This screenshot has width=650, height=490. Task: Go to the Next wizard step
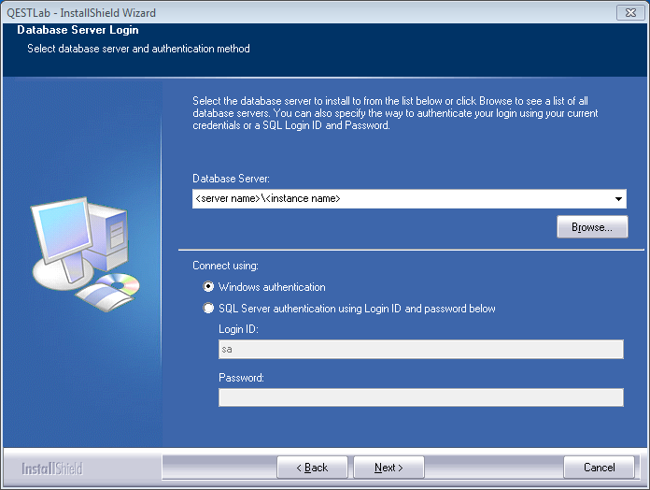point(389,468)
